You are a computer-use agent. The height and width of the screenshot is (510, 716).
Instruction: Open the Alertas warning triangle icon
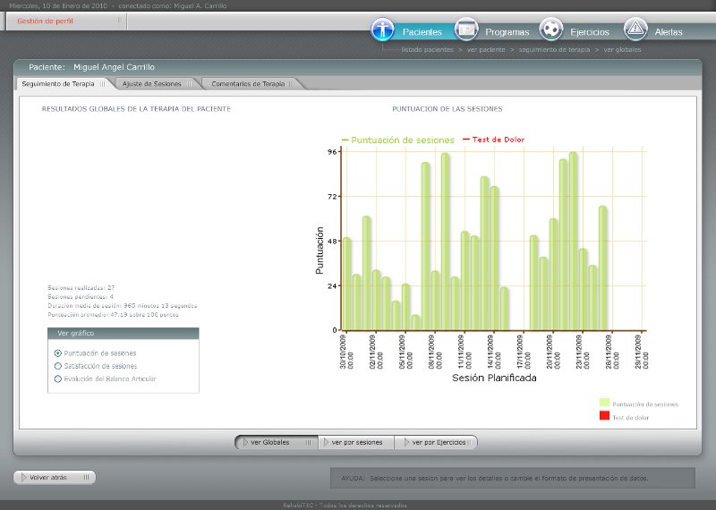(x=635, y=30)
